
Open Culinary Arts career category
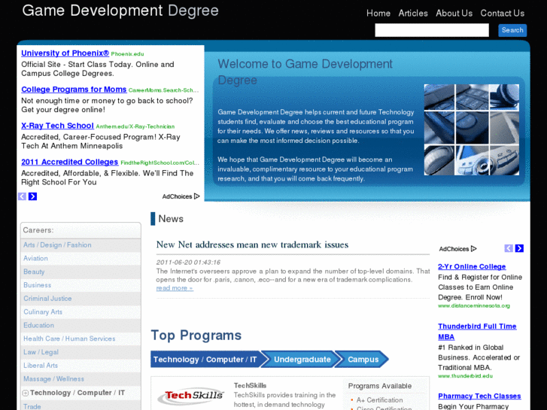click(x=43, y=311)
